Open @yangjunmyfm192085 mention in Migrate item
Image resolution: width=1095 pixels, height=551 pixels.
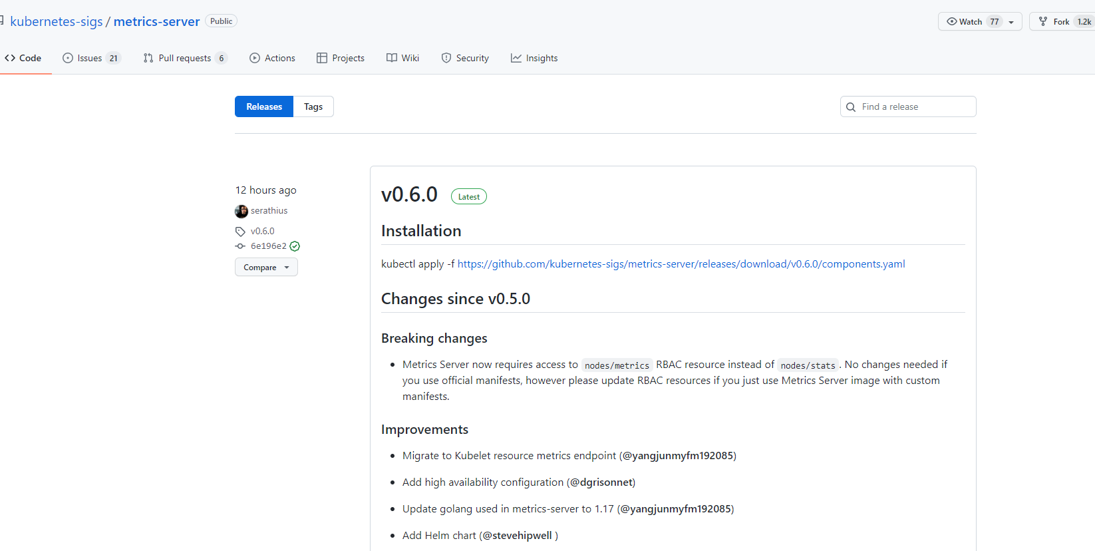pyautogui.click(x=678, y=455)
